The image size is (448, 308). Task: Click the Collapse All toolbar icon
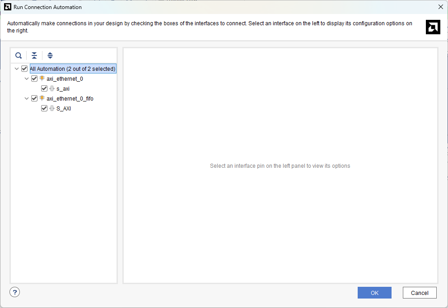34,55
